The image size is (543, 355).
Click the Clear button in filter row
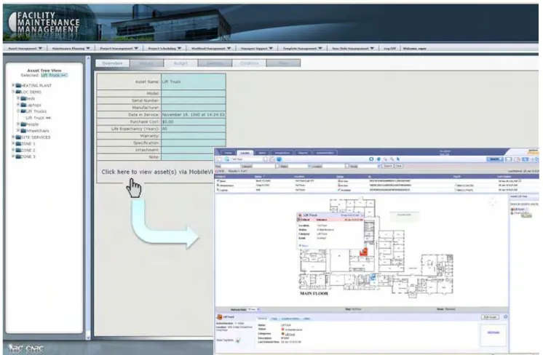pos(399,166)
